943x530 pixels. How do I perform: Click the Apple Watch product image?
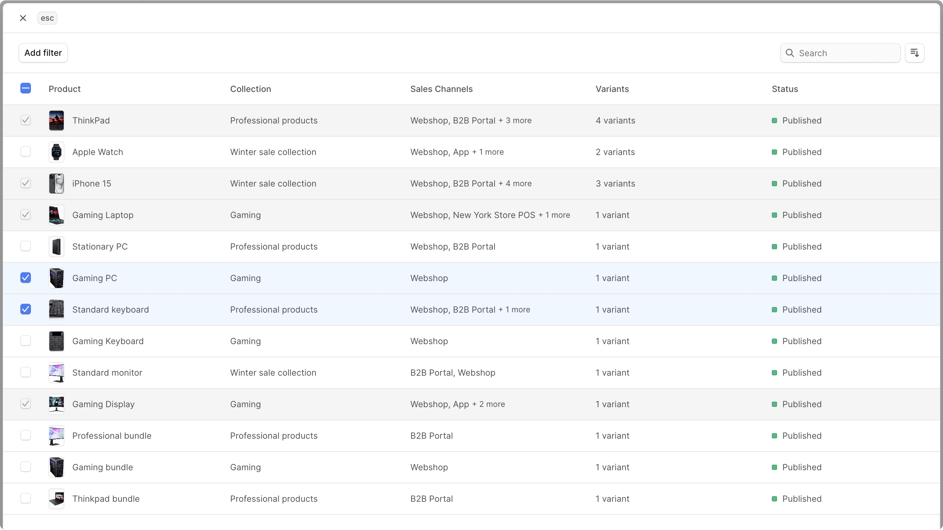57,152
